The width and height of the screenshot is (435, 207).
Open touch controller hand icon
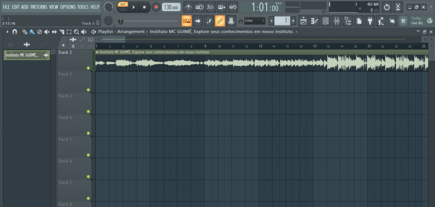(392, 21)
